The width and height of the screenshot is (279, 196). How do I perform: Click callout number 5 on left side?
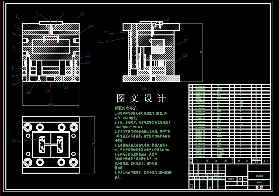[x=13, y=33]
